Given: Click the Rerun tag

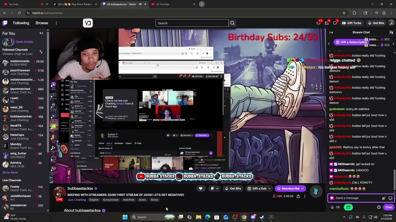Looking at the screenshot, I should coord(154,200).
